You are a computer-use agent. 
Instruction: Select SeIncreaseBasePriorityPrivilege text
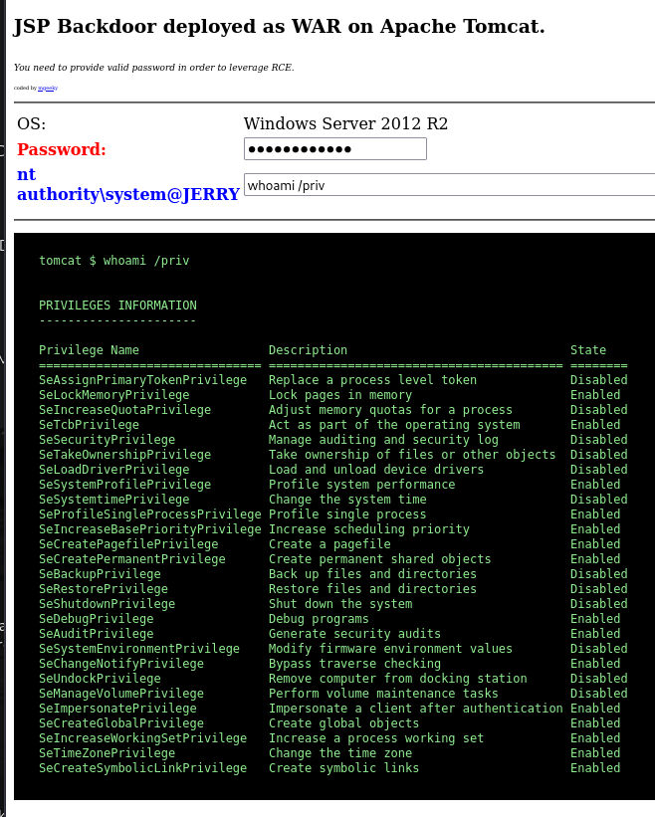click(150, 529)
